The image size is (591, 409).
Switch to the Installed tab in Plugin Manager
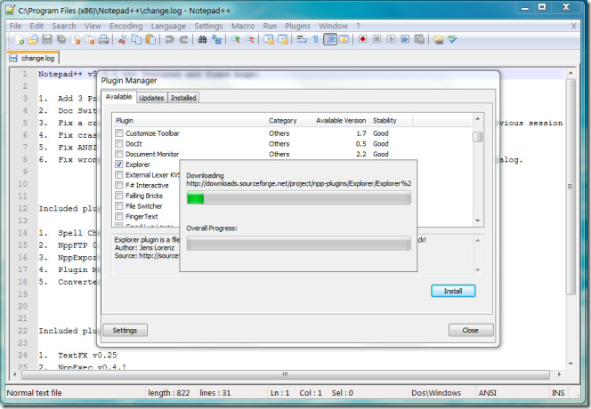click(183, 98)
